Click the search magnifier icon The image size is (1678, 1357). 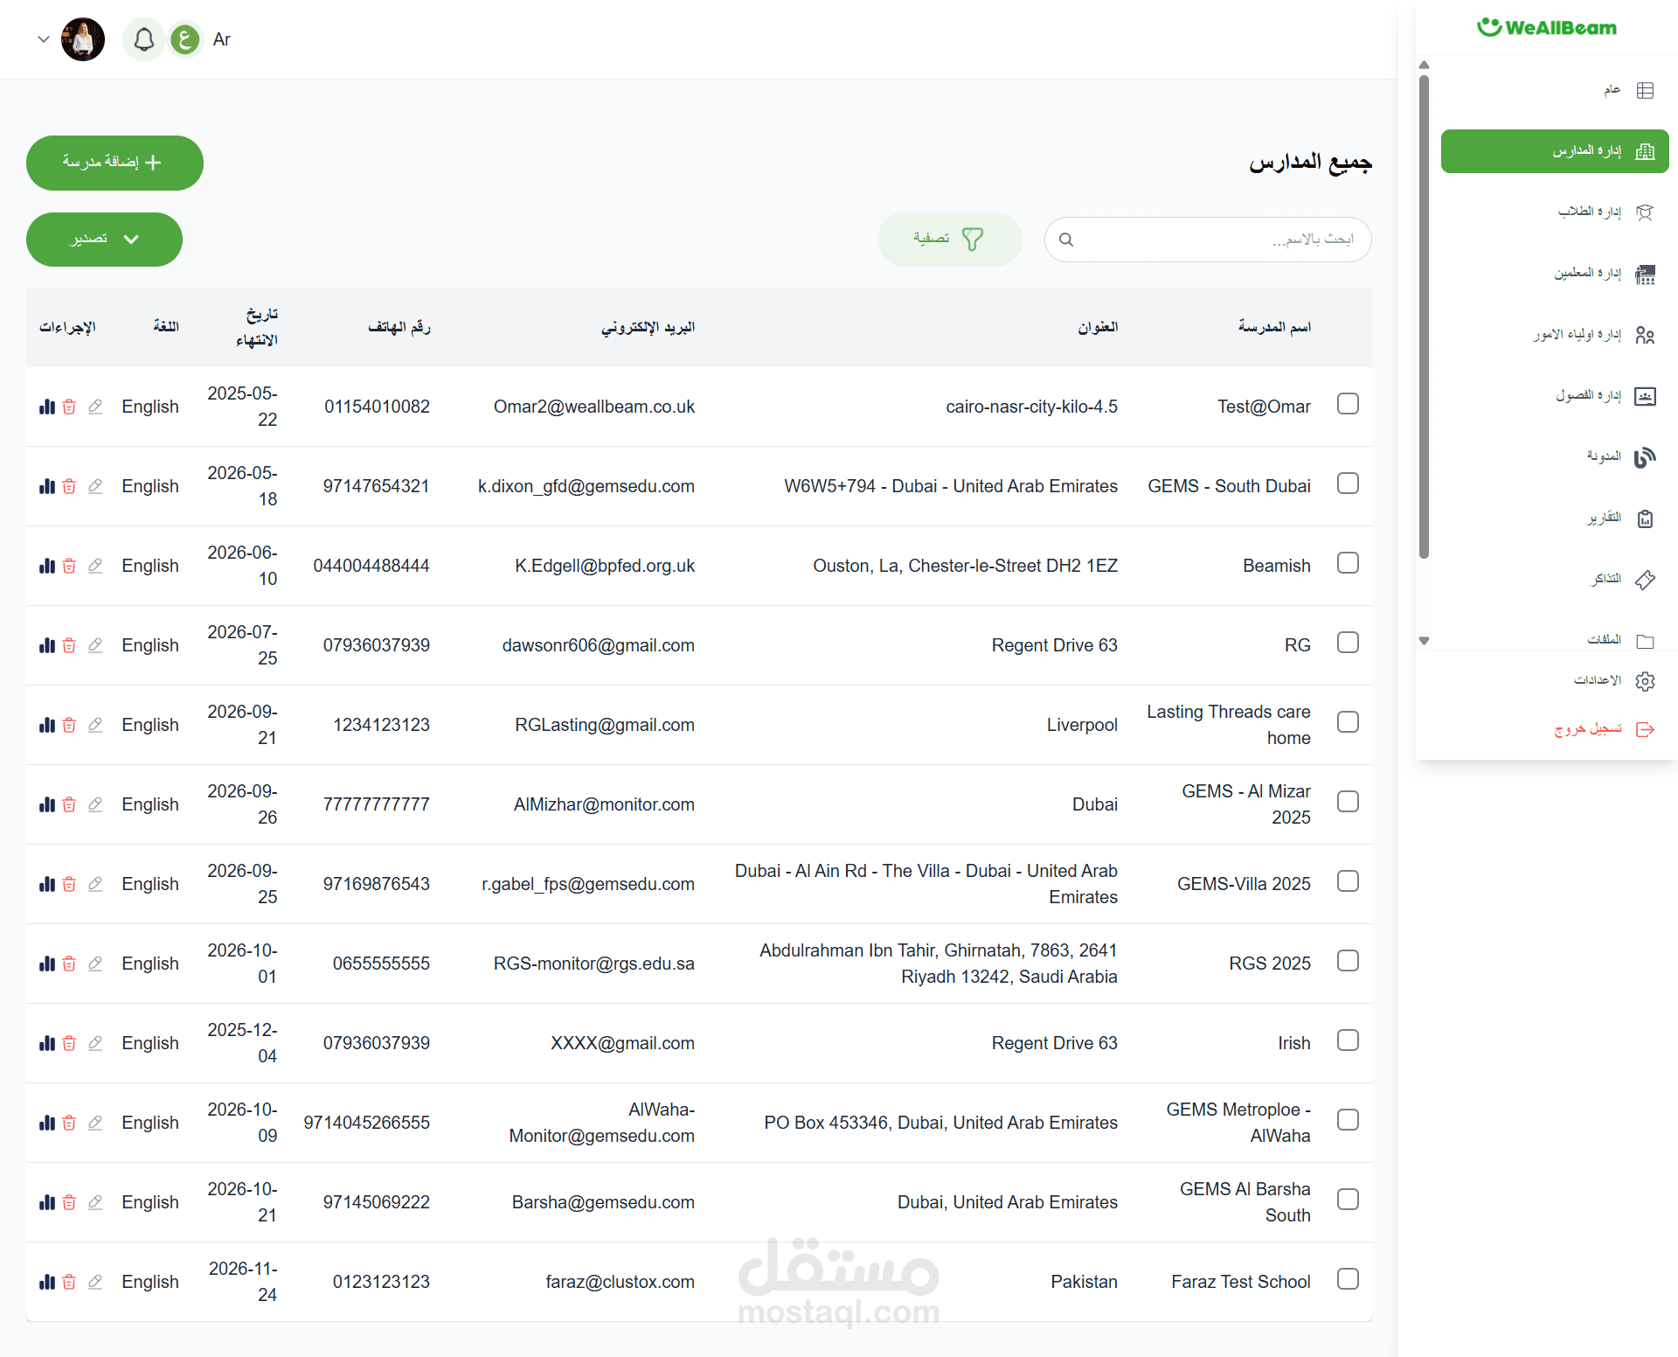[x=1066, y=240]
